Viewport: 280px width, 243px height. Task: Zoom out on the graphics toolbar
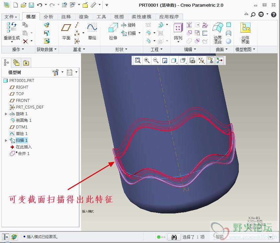(156, 60)
